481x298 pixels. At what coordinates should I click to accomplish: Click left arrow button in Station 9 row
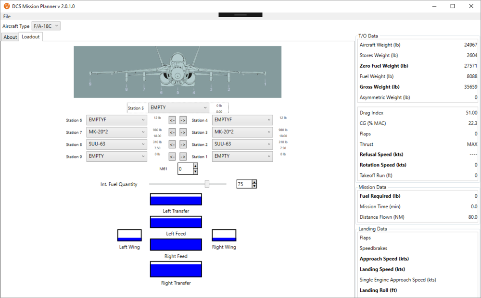click(172, 156)
